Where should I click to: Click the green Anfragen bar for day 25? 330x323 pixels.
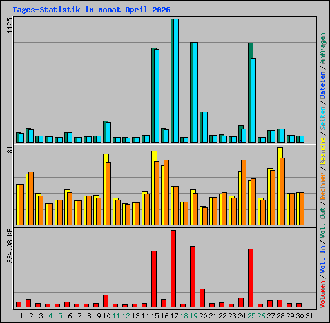tap(250, 92)
